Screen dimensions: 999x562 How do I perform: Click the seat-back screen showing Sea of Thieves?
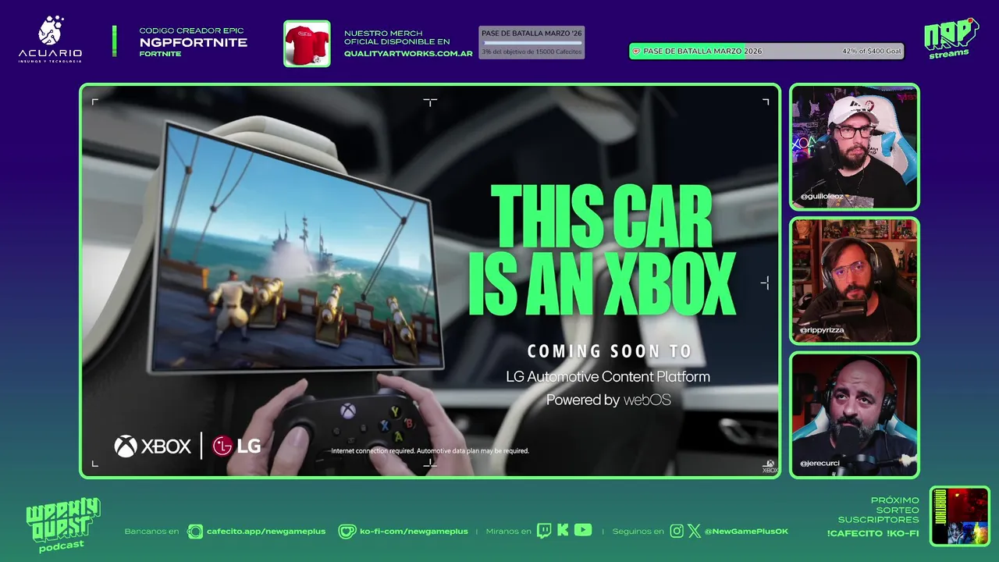tap(297, 250)
